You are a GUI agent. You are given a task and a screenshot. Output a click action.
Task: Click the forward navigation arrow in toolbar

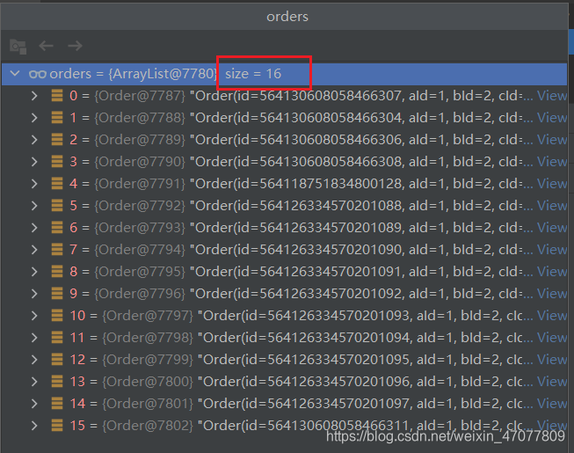(x=75, y=46)
